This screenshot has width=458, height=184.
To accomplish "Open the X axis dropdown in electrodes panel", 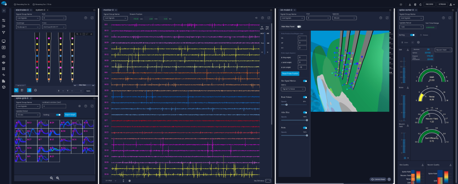I will click(x=61, y=91).
